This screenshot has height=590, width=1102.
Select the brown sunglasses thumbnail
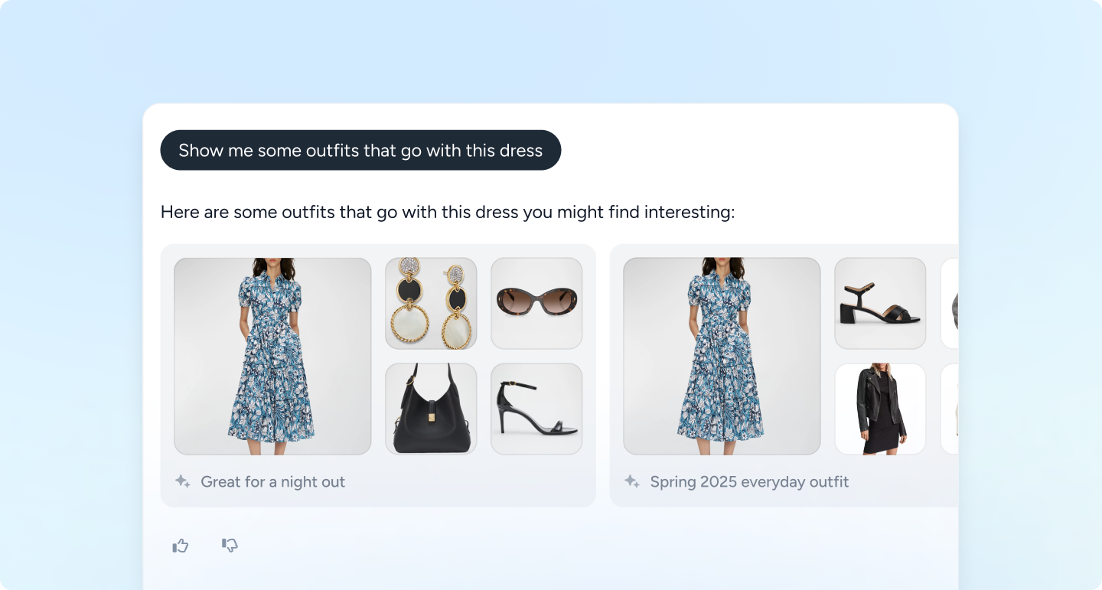(536, 303)
